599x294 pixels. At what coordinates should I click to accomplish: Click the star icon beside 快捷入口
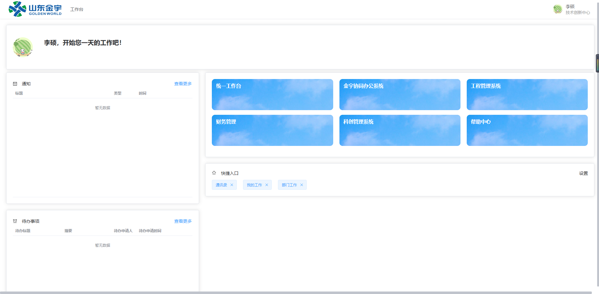214,173
